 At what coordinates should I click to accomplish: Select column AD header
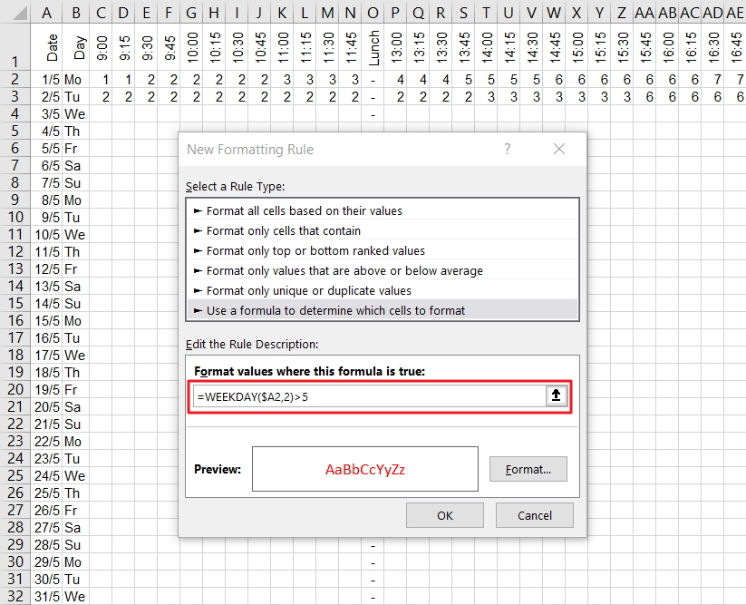[712, 13]
